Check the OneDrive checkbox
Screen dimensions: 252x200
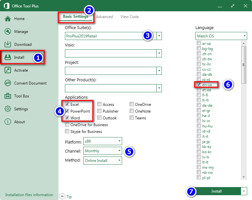(x=131, y=104)
